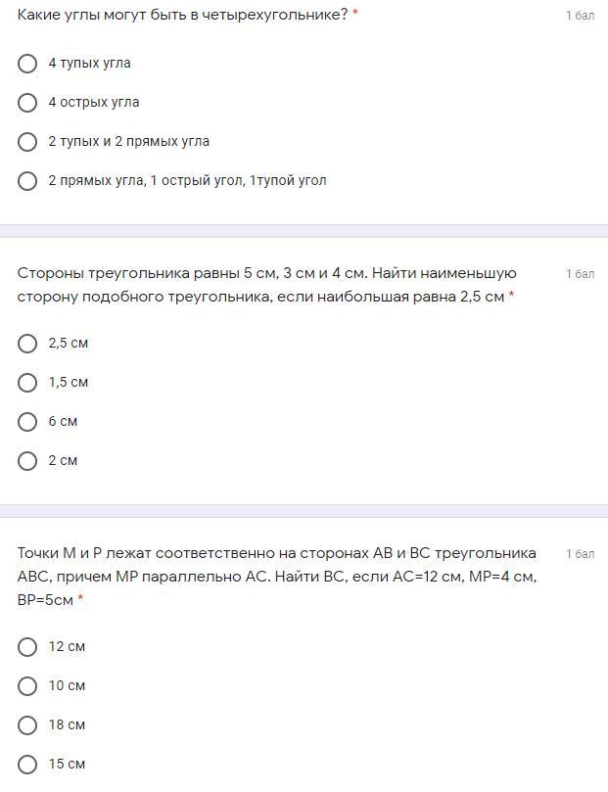Click the '1 бал' label of the MP parallel question
This screenshot has height=792, width=608.
point(580,554)
